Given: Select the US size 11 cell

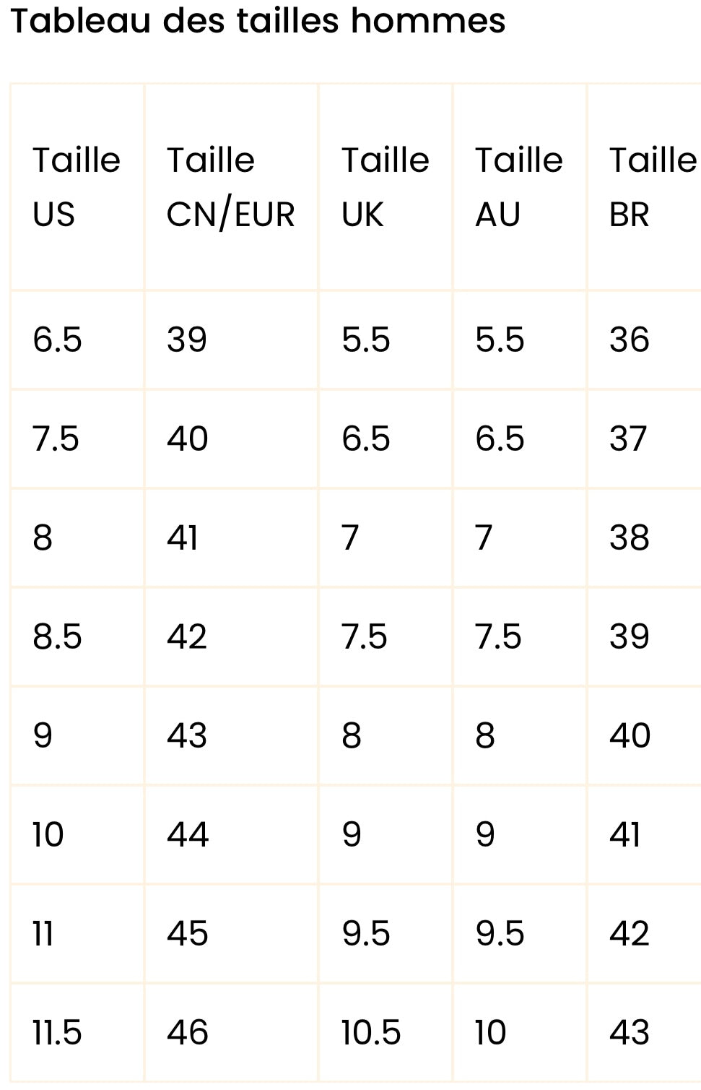Looking at the screenshot, I should (x=77, y=933).
